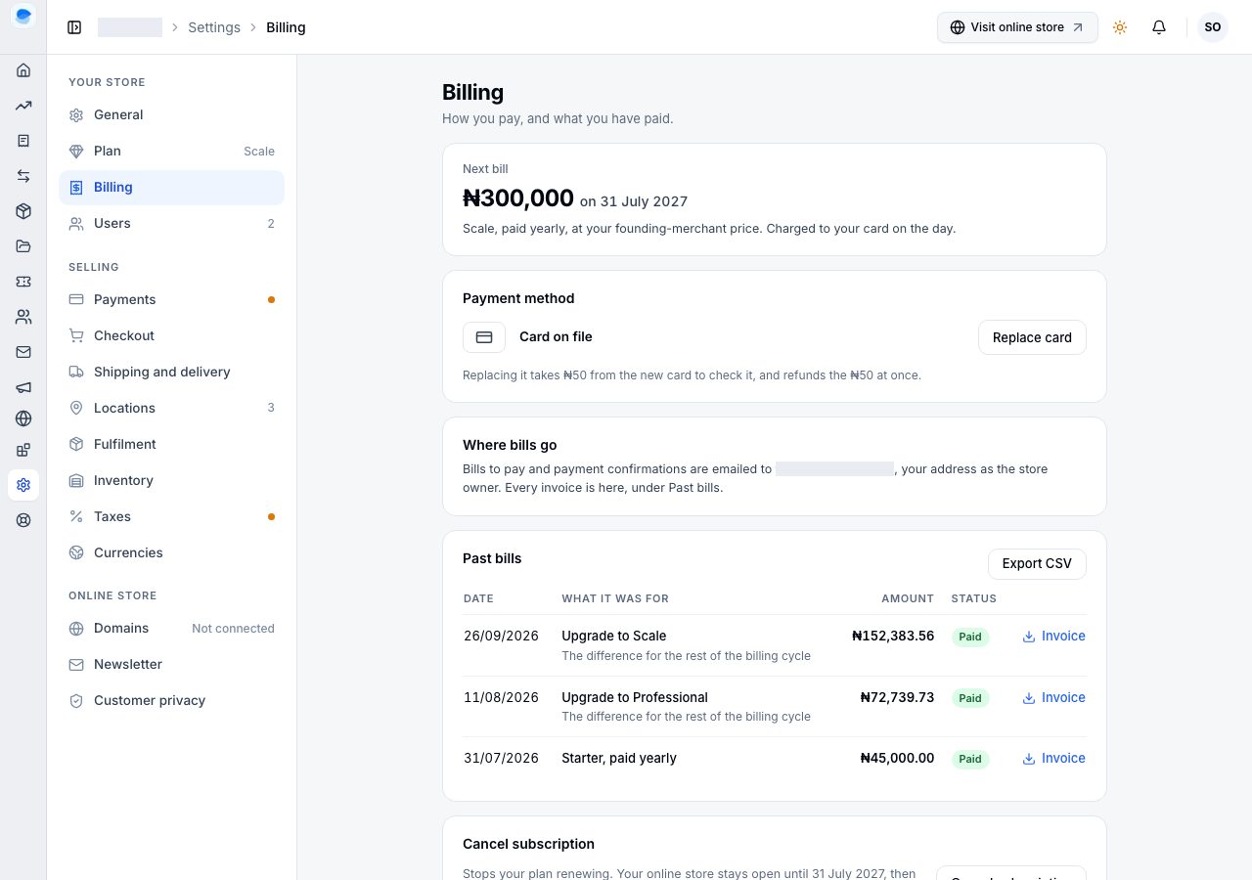
Task: Click the Paid badge on the Upgrade to Professional row
Action: [x=970, y=698]
